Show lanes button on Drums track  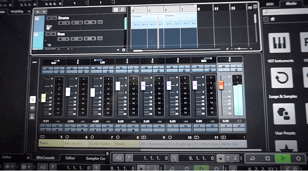click(100, 22)
